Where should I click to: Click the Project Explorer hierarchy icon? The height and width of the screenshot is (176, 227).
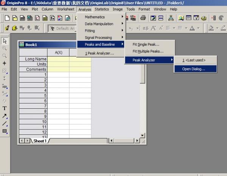171,18
